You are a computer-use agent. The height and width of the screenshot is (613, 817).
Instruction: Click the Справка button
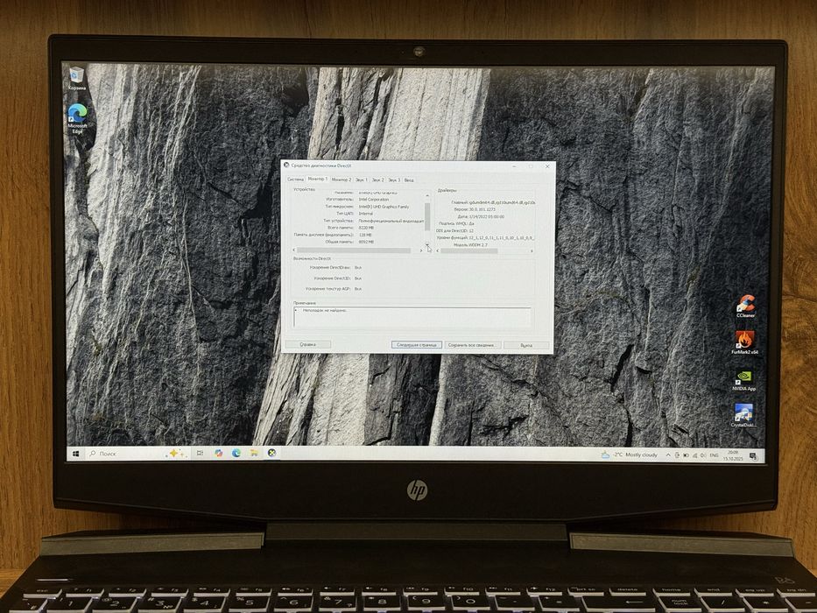308,344
